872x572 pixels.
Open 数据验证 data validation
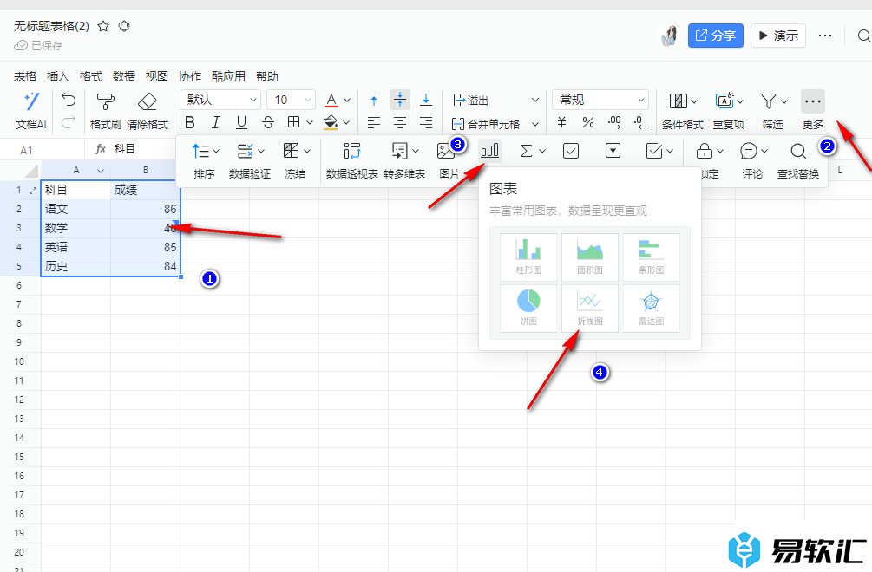250,160
